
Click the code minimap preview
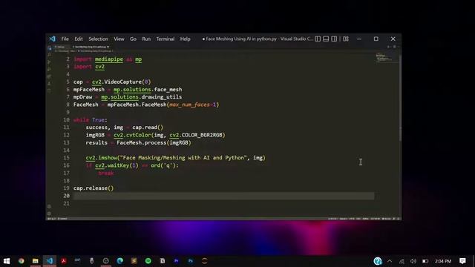pos(384,58)
